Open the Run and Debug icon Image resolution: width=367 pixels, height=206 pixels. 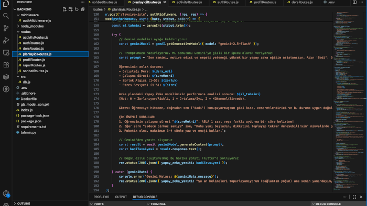pyautogui.click(x=6, y=40)
